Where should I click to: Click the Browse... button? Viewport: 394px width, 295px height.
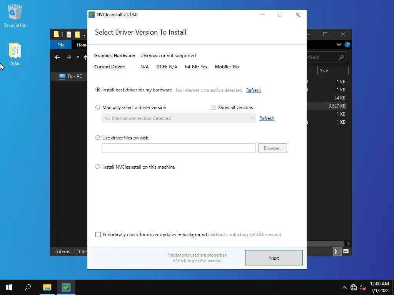(x=272, y=148)
